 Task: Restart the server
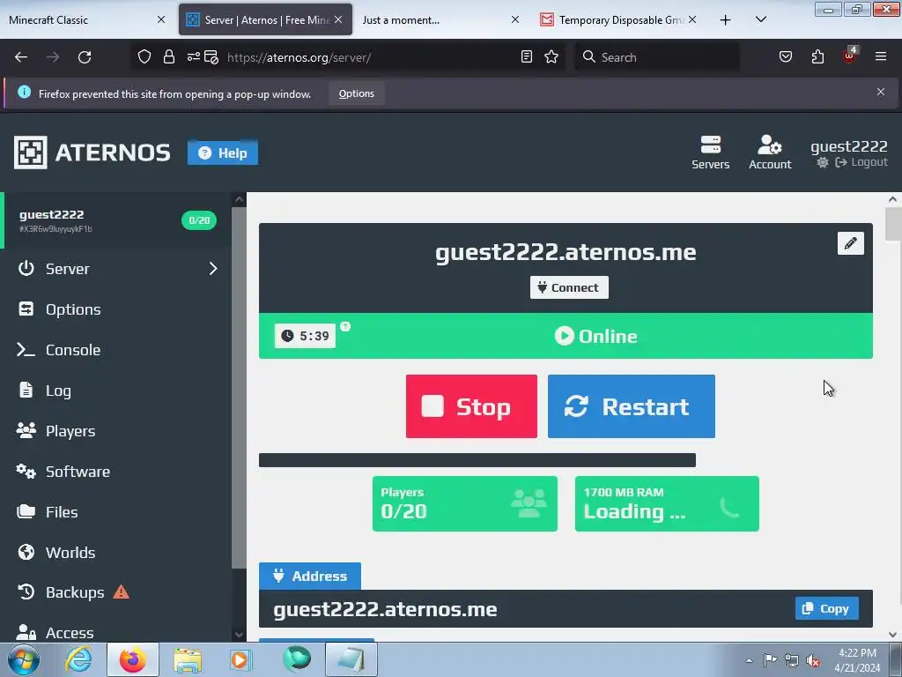(631, 406)
